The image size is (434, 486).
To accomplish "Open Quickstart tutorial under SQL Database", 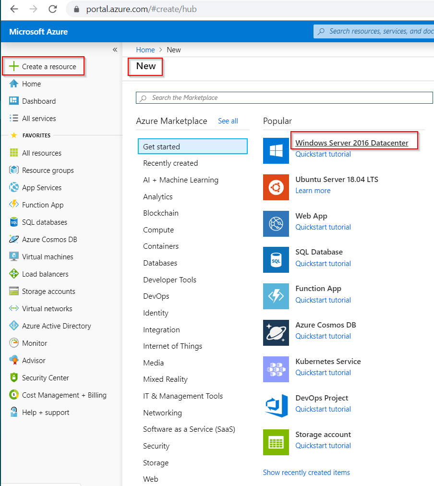I will pos(323,264).
